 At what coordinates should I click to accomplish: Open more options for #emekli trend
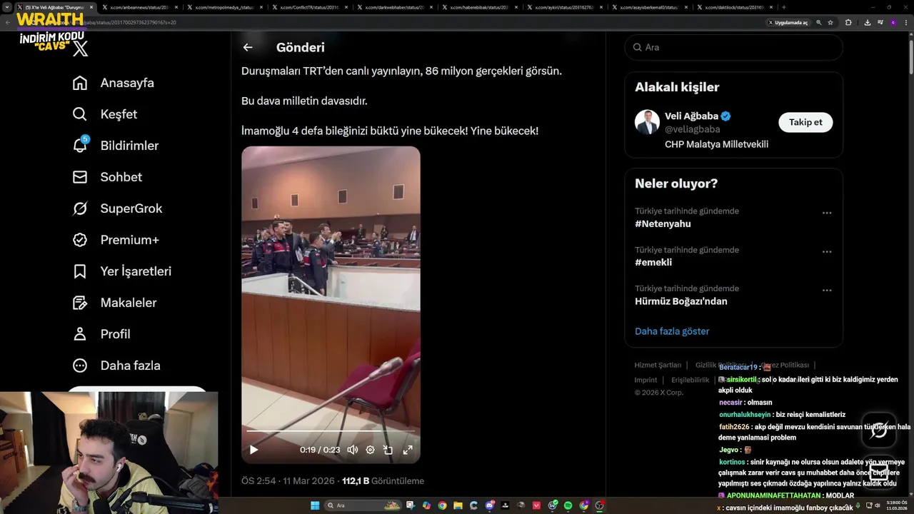(827, 251)
